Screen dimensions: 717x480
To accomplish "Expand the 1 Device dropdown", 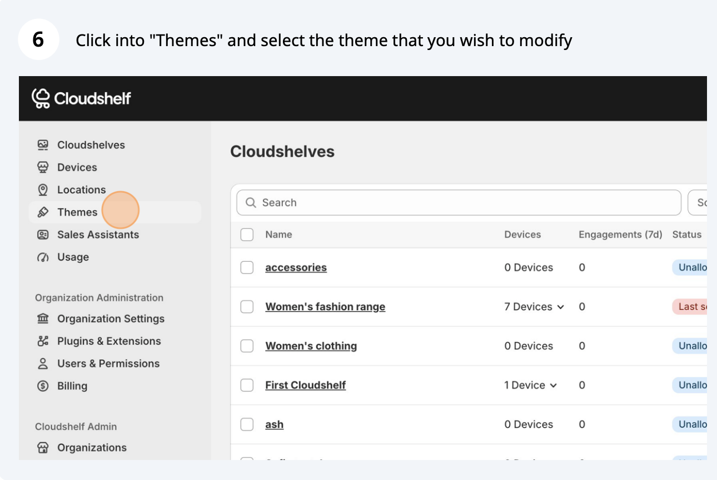I will point(553,386).
